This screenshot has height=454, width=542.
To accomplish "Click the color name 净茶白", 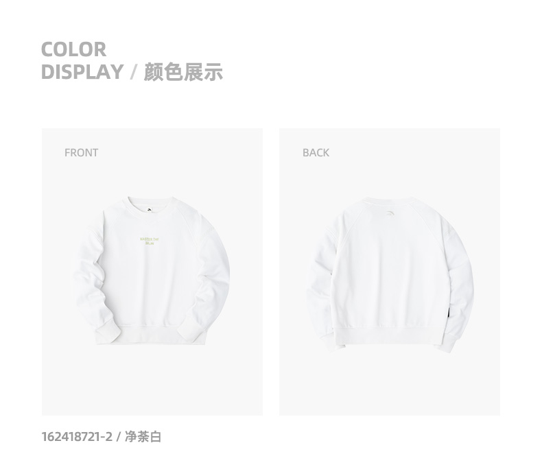I will (x=143, y=437).
